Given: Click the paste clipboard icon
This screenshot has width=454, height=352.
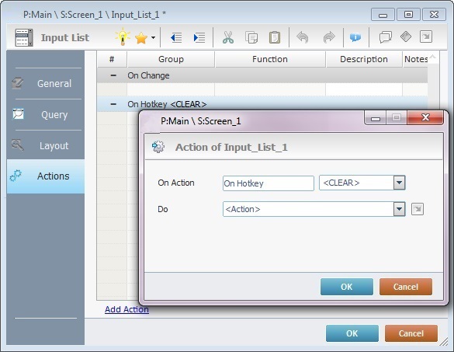Looking at the screenshot, I should (275, 37).
